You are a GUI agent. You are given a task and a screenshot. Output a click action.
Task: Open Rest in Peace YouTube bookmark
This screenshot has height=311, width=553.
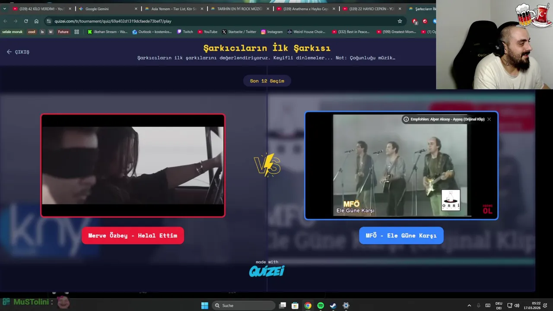click(x=351, y=32)
